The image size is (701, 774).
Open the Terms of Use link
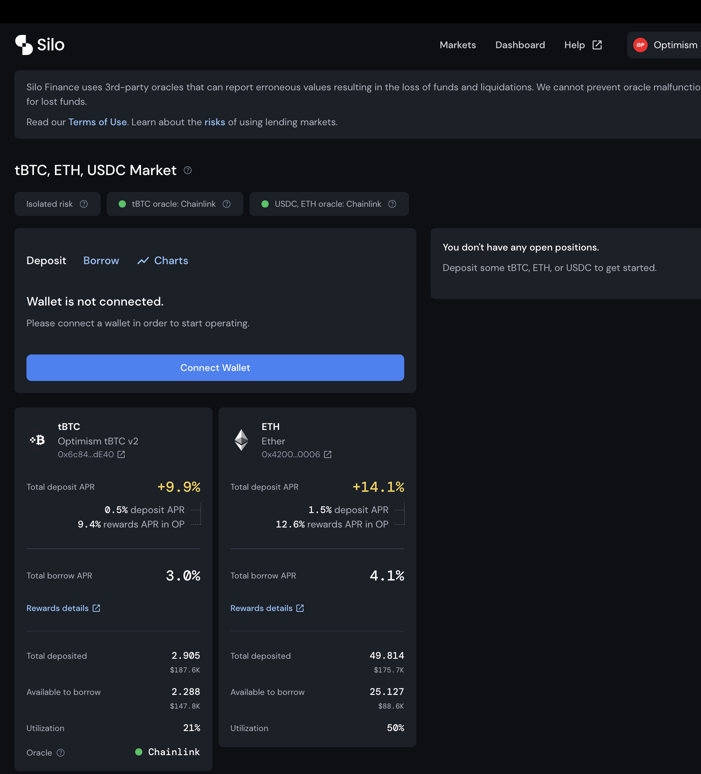coord(97,122)
